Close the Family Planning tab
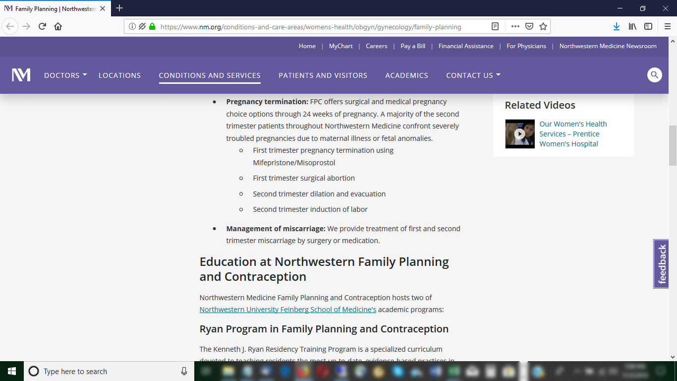 click(x=103, y=8)
